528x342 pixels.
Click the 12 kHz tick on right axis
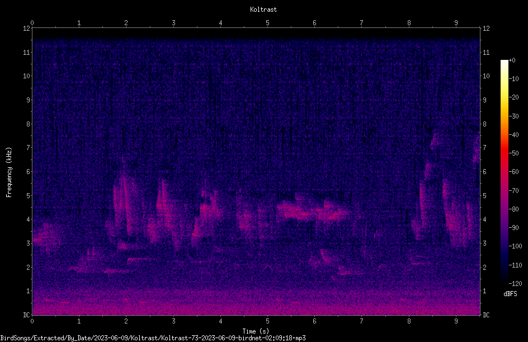(x=486, y=29)
